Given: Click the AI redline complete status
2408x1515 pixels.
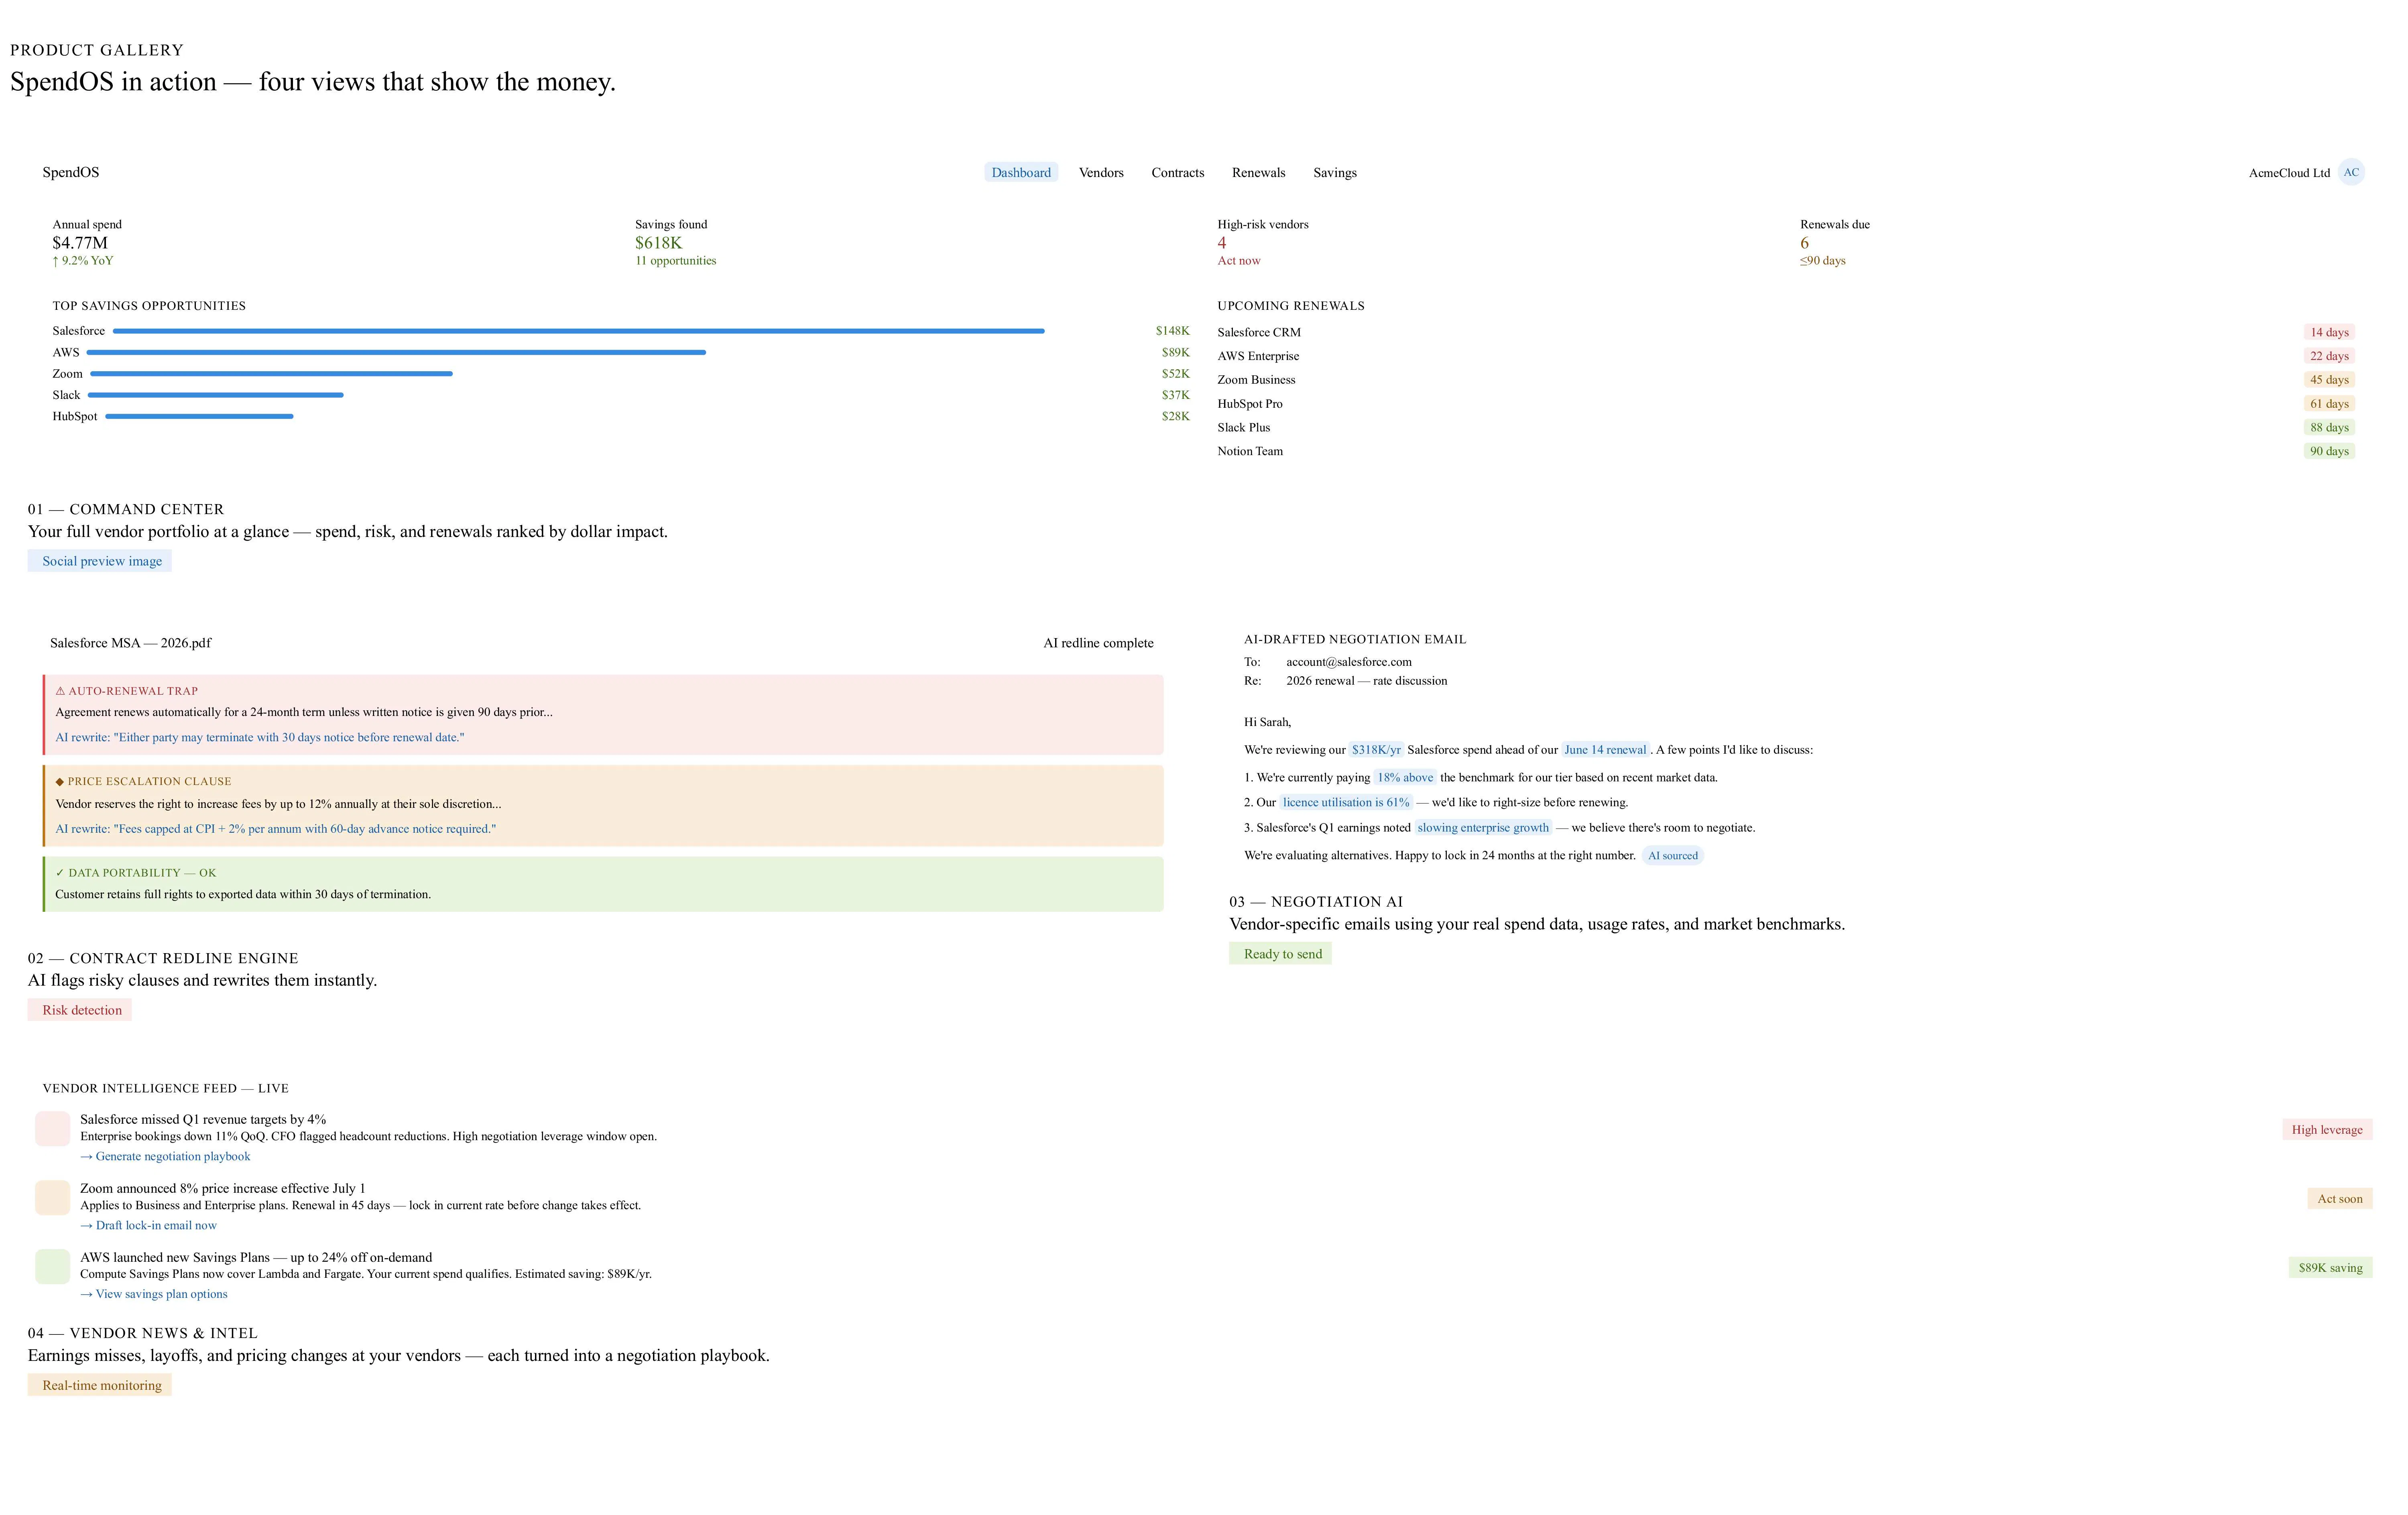Looking at the screenshot, I should tap(1098, 643).
